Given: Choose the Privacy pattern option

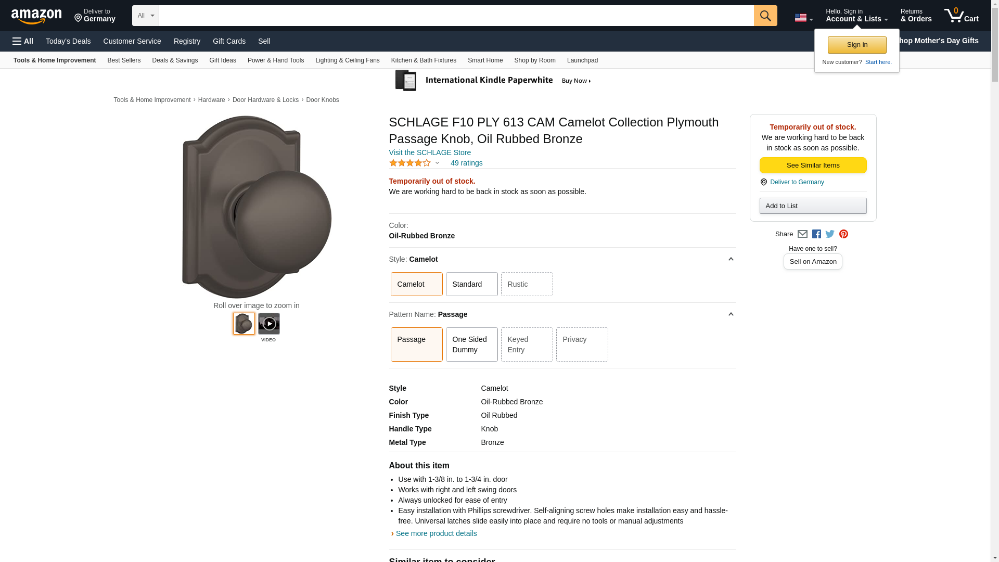Looking at the screenshot, I should click(582, 344).
